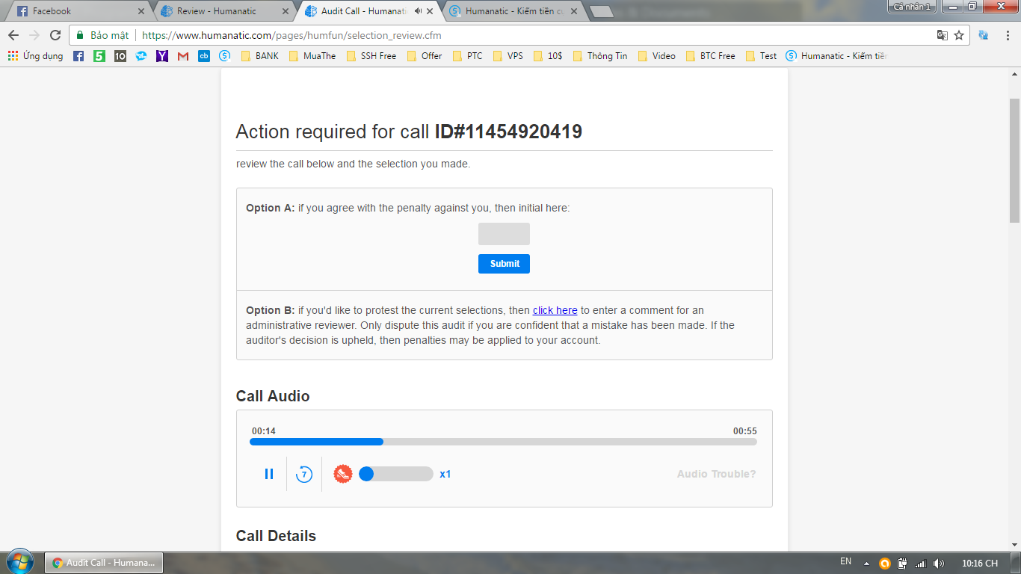Open the circular Humanatic bookmark icon before BANK
1021x574 pixels.
225,56
